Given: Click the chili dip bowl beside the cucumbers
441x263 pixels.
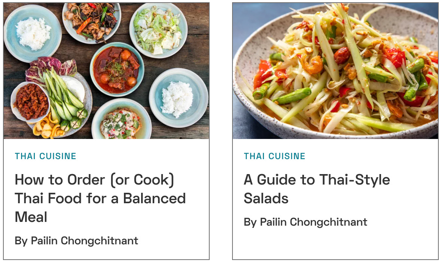Looking at the screenshot, I should [x=30, y=102].
